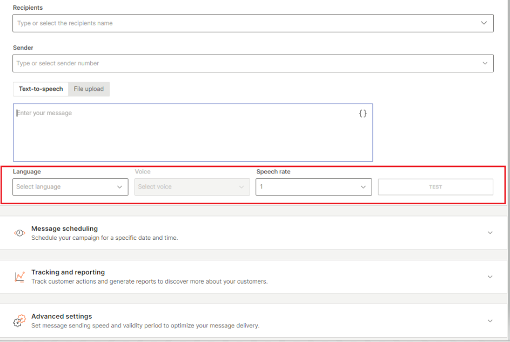Focus the Enter your message text area
This screenshot has height=342, width=510.
click(x=193, y=132)
